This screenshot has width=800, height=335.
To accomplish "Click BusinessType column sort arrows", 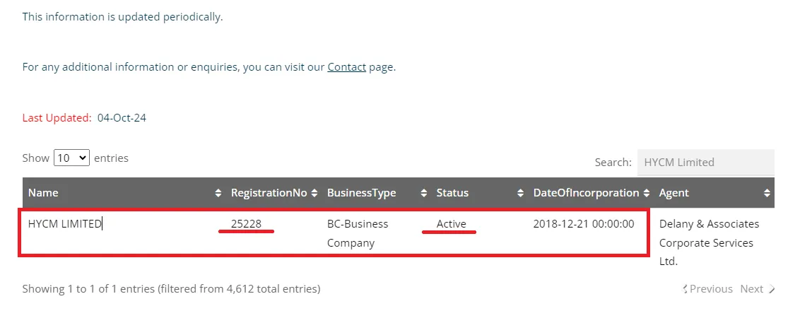I will coord(423,193).
